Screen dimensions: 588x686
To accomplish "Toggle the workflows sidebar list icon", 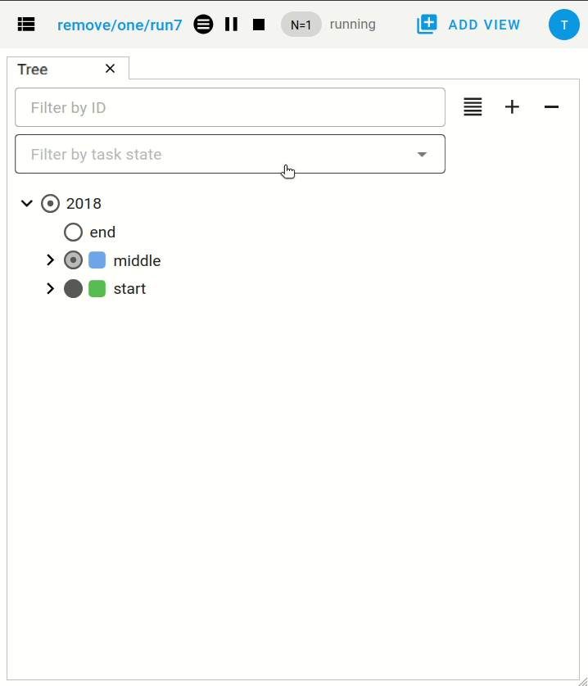I will [x=26, y=25].
